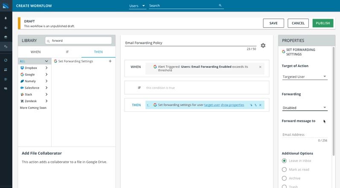Click the IF condition placeholder box

pos(197,88)
